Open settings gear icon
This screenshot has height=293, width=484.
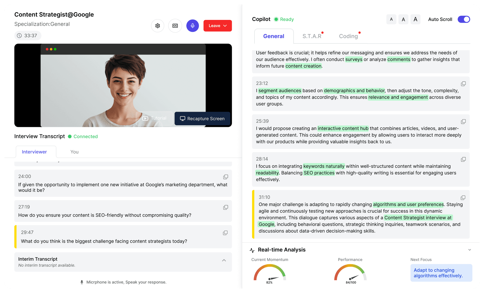(x=158, y=26)
